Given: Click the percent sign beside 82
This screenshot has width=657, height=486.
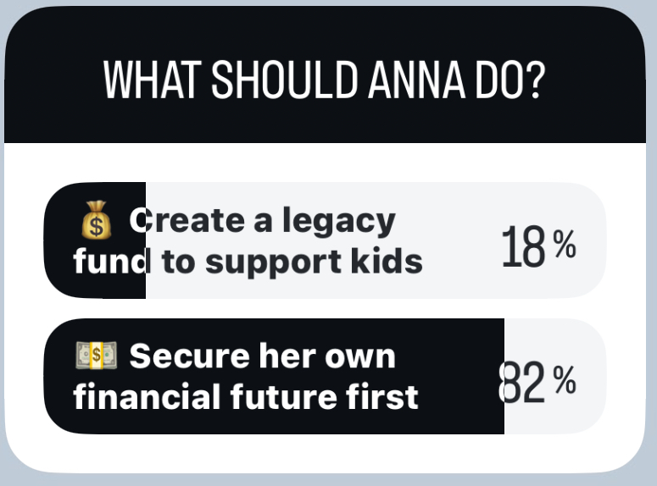Looking at the screenshot, I should click(565, 381).
